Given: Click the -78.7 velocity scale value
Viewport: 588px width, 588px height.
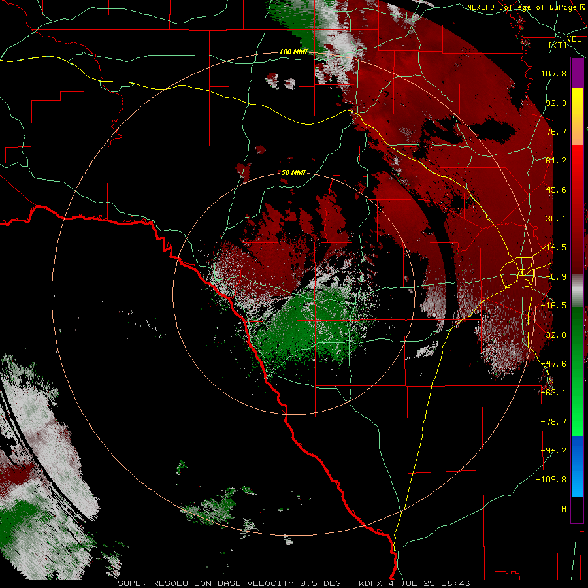Looking at the screenshot, I should click(x=553, y=422).
